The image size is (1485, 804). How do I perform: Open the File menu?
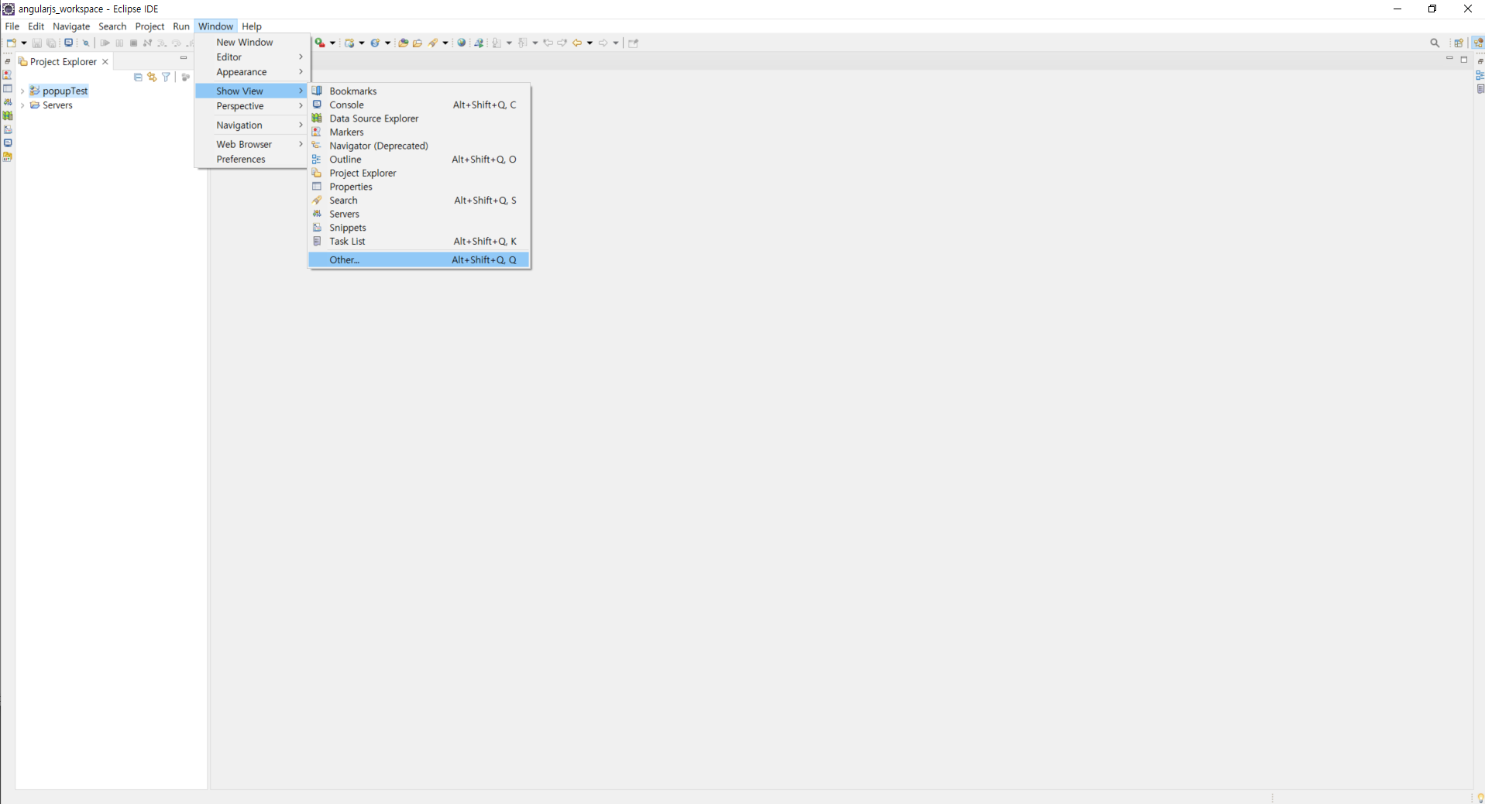[x=12, y=26]
